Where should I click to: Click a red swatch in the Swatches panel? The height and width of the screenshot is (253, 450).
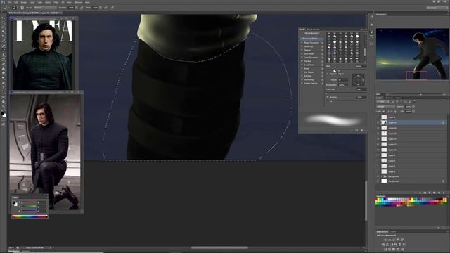coord(377,199)
